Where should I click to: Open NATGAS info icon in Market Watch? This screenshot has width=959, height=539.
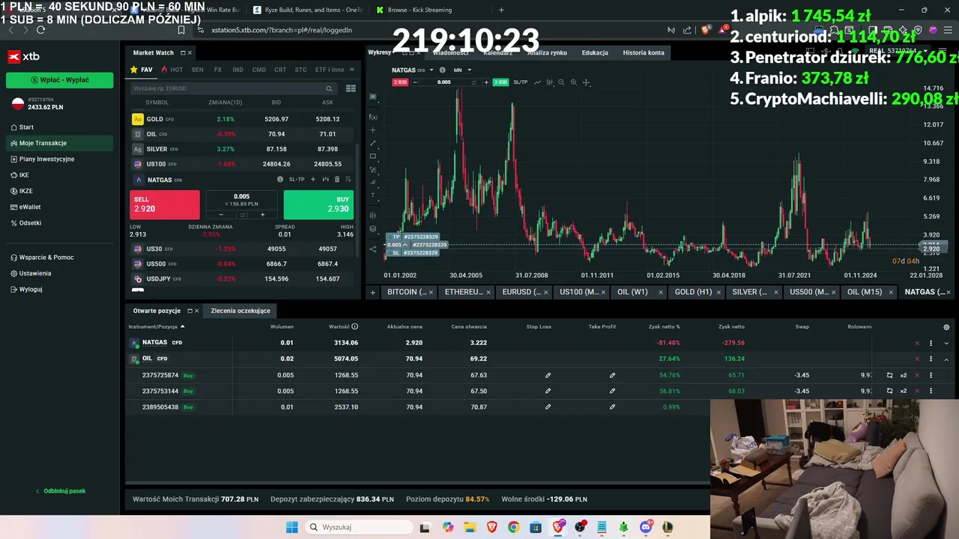pyautogui.click(x=280, y=180)
